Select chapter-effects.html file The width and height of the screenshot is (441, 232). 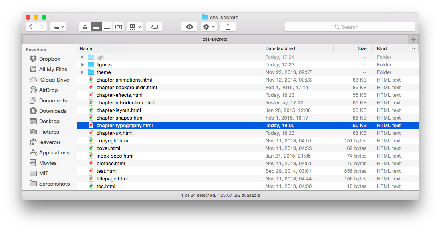(119, 95)
